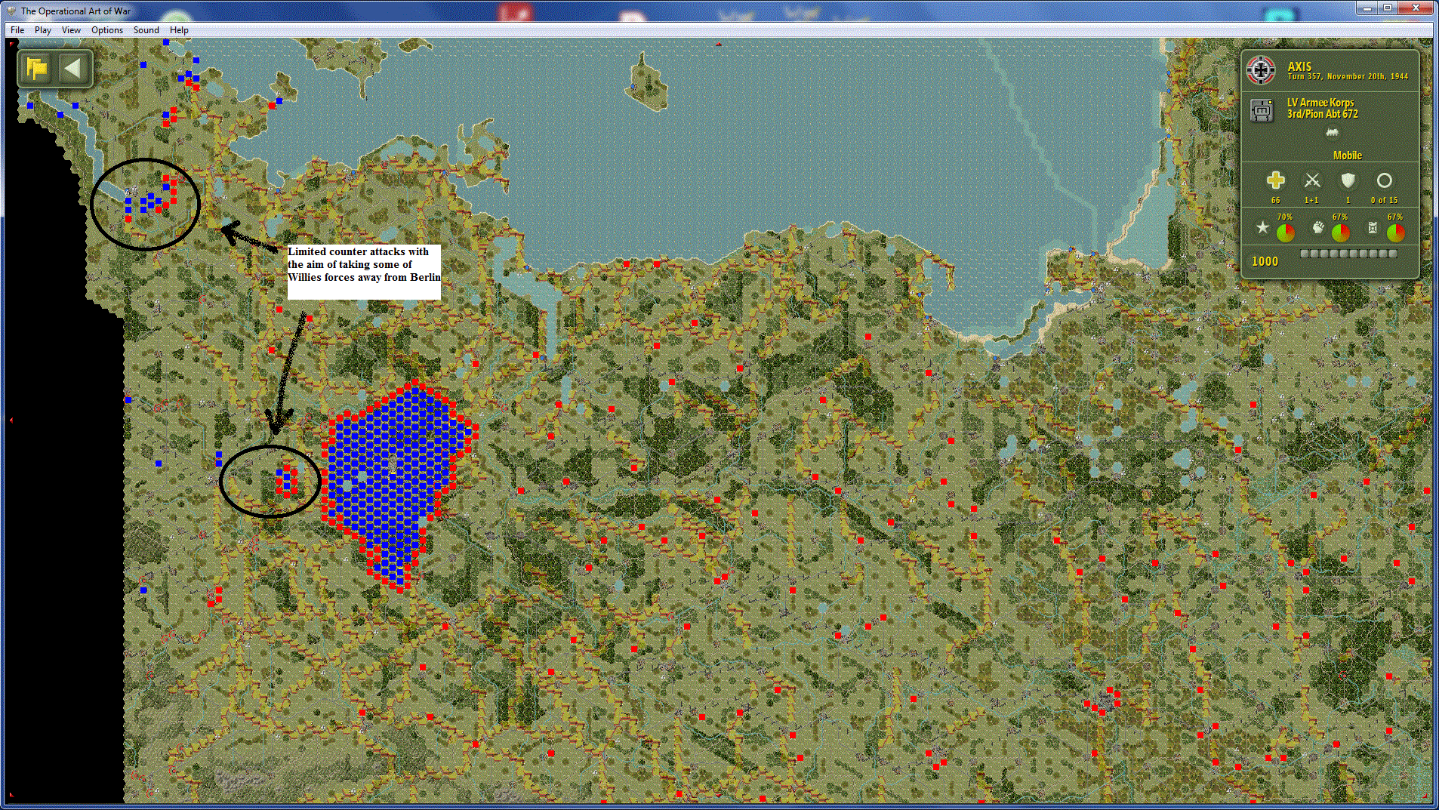Click the "LV Armee Korps" formation name
Viewport: 1439px width, 810px height.
[x=1320, y=103]
